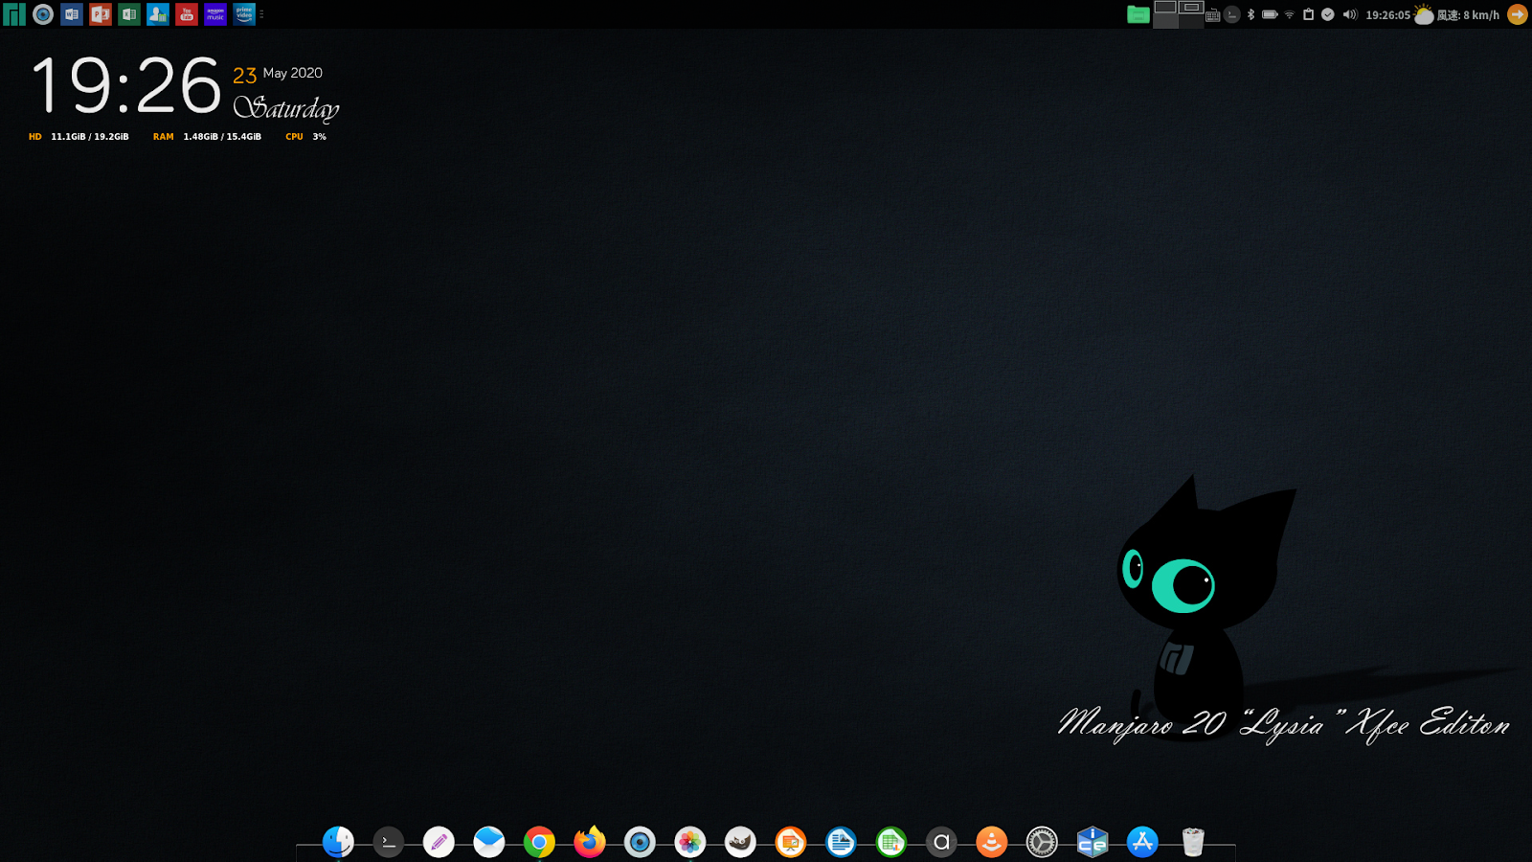
Task: Launch the YouTube shortcut
Action: (x=187, y=14)
